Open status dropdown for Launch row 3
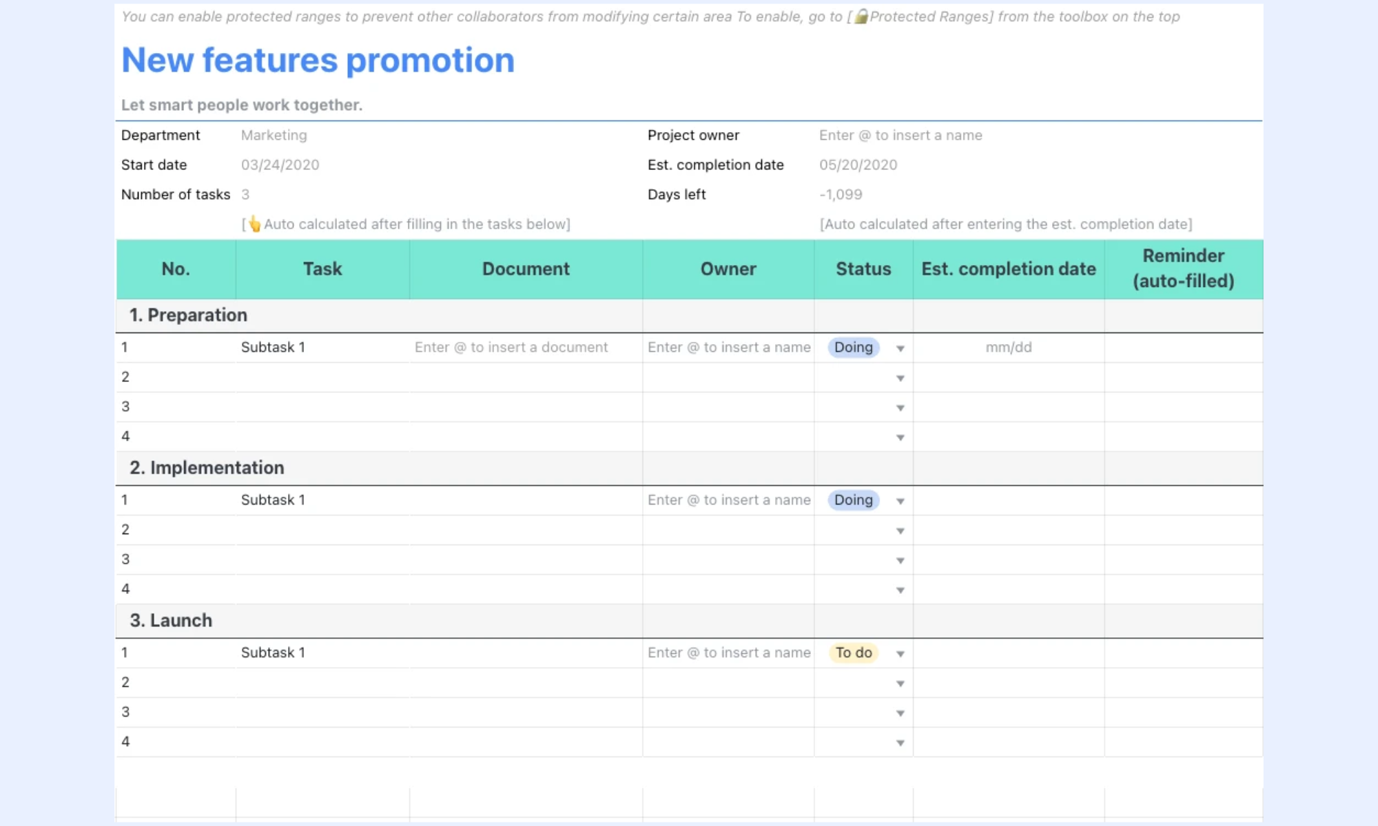Image resolution: width=1378 pixels, height=826 pixels. click(x=900, y=713)
